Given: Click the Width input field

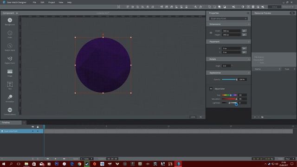Looking at the screenshot, I should (231, 31).
